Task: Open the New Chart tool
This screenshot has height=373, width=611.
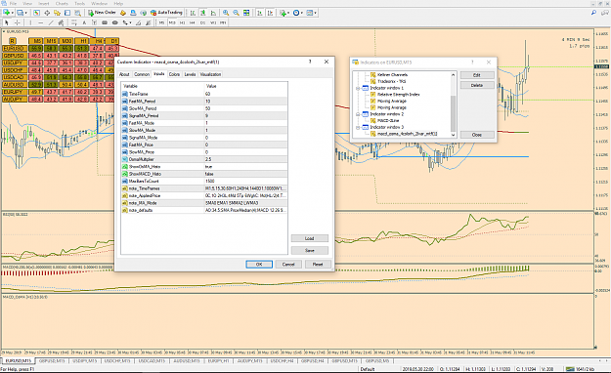Action: tap(6, 13)
